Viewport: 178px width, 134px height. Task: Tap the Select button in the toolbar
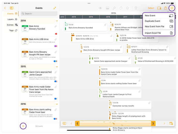pos(151,8)
